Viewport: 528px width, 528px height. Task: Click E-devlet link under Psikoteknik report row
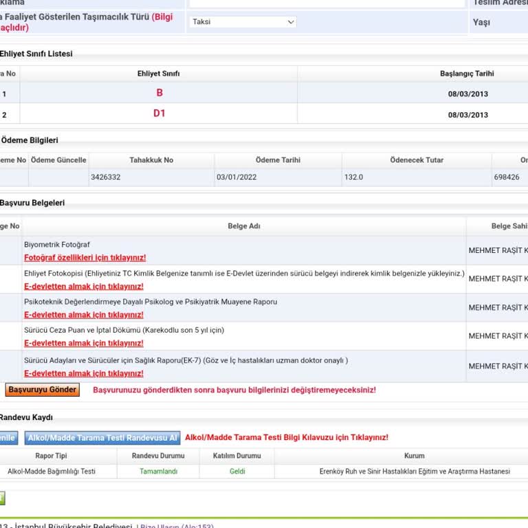(x=83, y=315)
